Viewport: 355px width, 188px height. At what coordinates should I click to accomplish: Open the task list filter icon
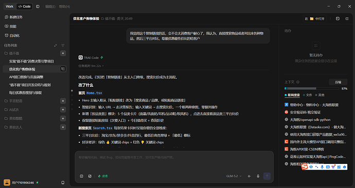(x=63, y=45)
